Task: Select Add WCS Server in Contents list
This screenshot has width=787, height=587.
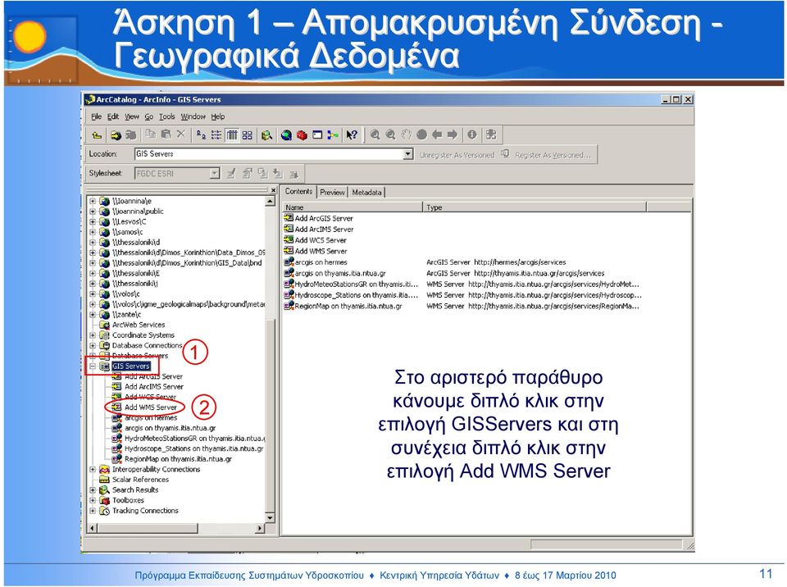Action: pos(321,240)
